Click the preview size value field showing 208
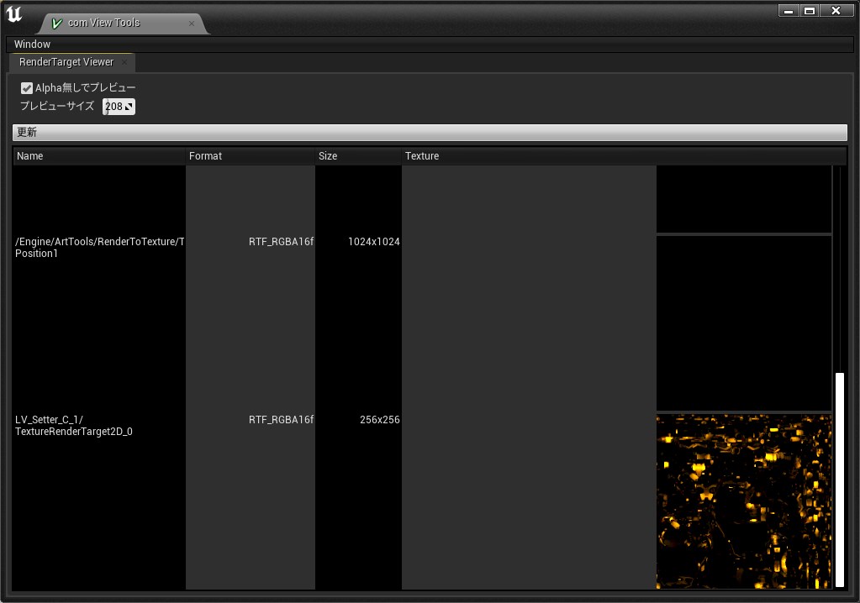 click(x=113, y=107)
